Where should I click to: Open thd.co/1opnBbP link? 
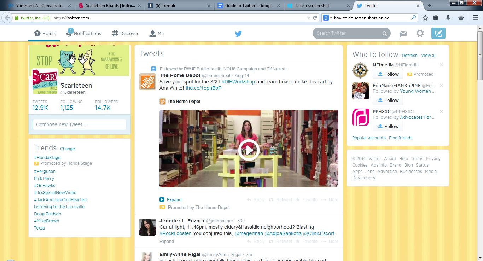coord(203,88)
